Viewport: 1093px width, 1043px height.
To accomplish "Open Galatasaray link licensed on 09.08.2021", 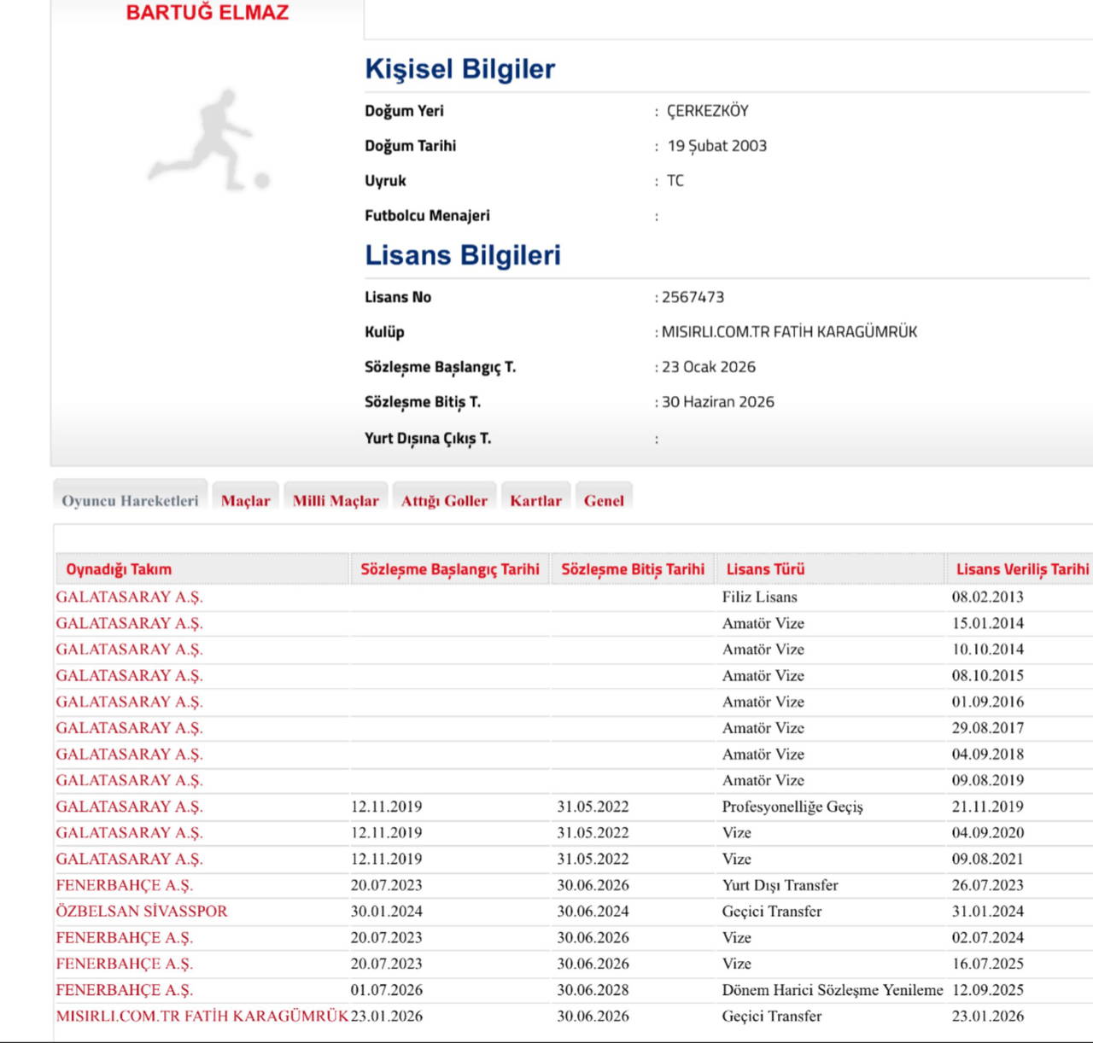I will (129, 859).
